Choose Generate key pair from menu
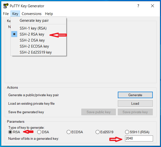This screenshot has height=147, width=161. (x=34, y=21)
